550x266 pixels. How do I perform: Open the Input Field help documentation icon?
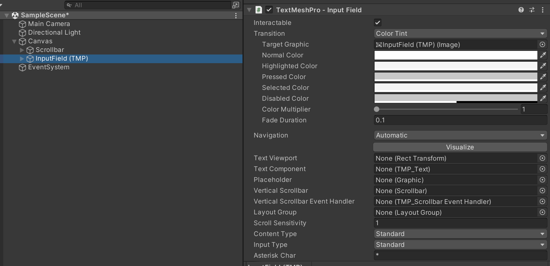pos(521,10)
